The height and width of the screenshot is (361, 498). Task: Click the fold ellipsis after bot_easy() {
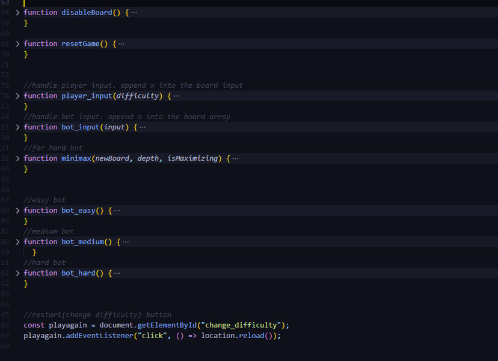click(x=117, y=211)
